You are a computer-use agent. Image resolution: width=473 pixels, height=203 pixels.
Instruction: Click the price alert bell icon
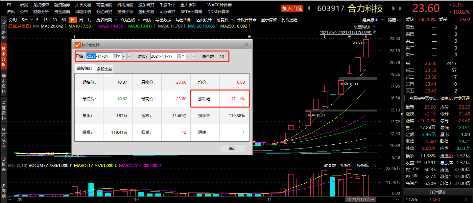[400, 8]
